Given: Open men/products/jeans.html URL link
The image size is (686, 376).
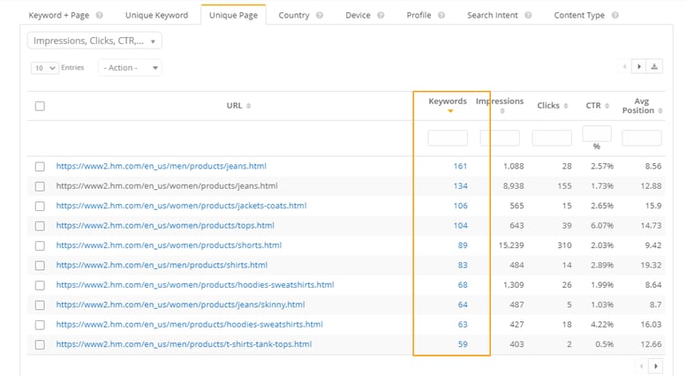Looking at the screenshot, I should pyautogui.click(x=161, y=166).
